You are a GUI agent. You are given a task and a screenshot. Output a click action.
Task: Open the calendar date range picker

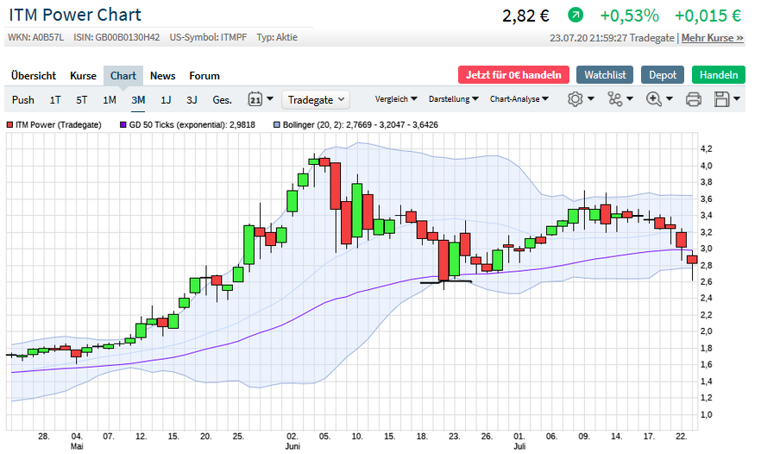pos(260,99)
